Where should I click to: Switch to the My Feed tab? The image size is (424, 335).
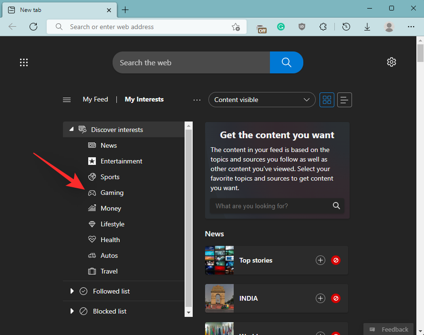(x=95, y=99)
